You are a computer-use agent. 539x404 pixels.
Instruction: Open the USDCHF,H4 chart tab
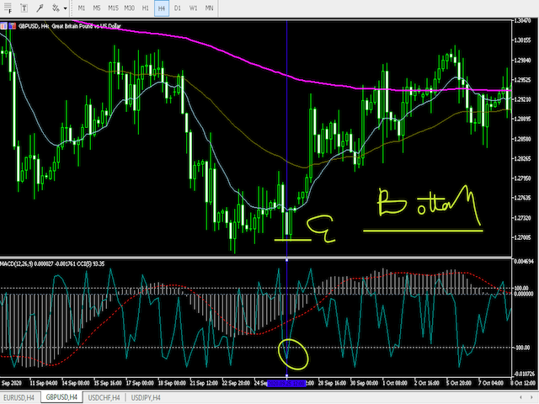click(104, 398)
